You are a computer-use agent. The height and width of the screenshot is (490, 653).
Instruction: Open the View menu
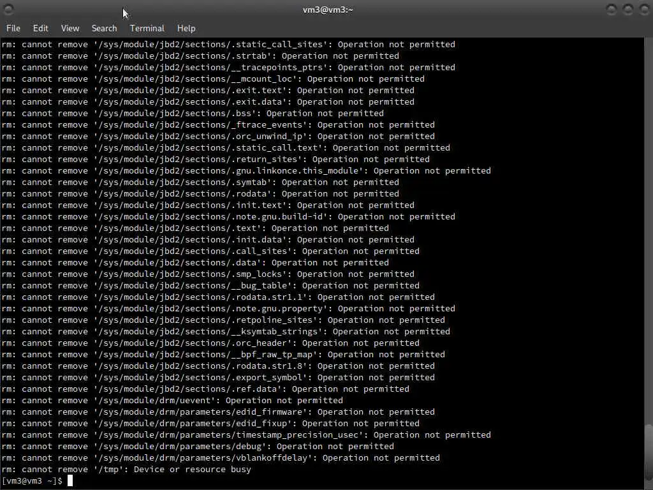70,28
